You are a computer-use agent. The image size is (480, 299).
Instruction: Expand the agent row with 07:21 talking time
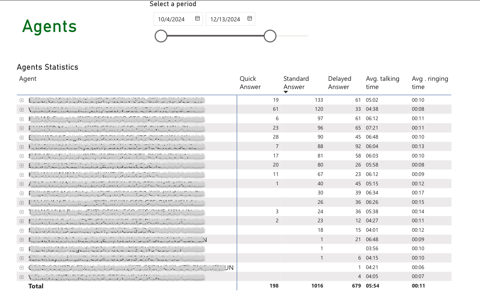click(21, 128)
